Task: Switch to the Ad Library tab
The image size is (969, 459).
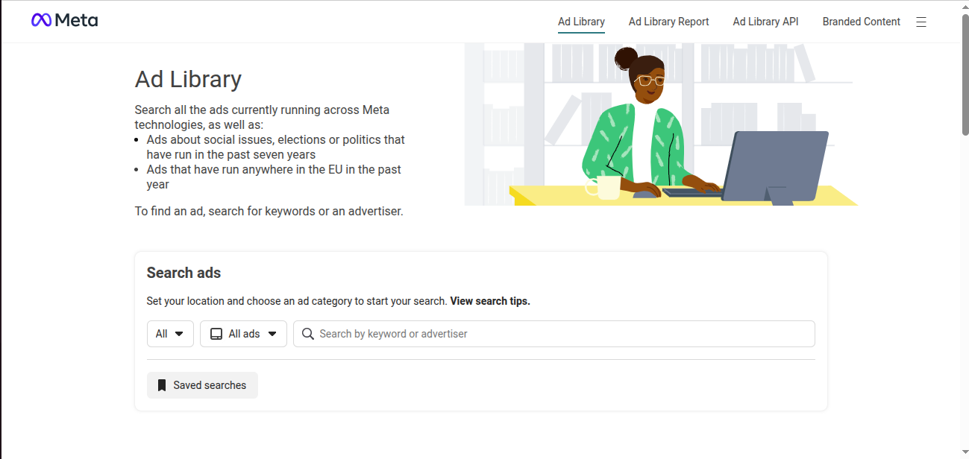Action: pos(581,22)
